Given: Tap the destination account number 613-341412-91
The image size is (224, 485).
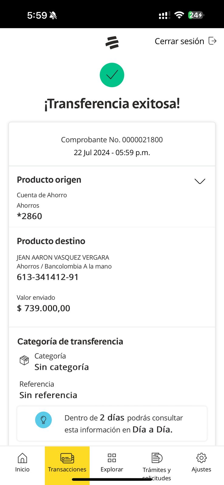Looking at the screenshot, I should click(48, 277).
